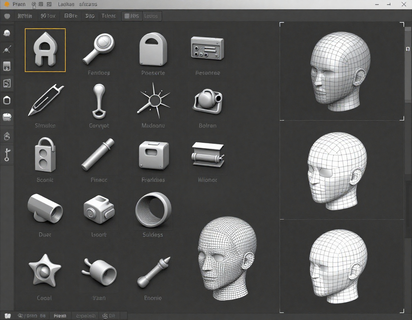Click the heart icon in the top toolbar

tap(7, 16)
